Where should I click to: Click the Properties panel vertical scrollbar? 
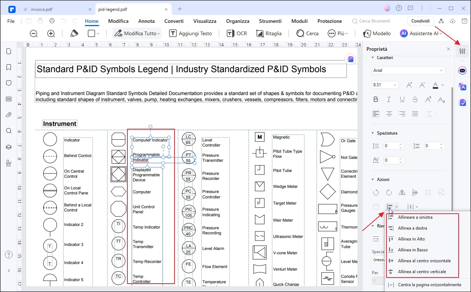tap(452, 149)
